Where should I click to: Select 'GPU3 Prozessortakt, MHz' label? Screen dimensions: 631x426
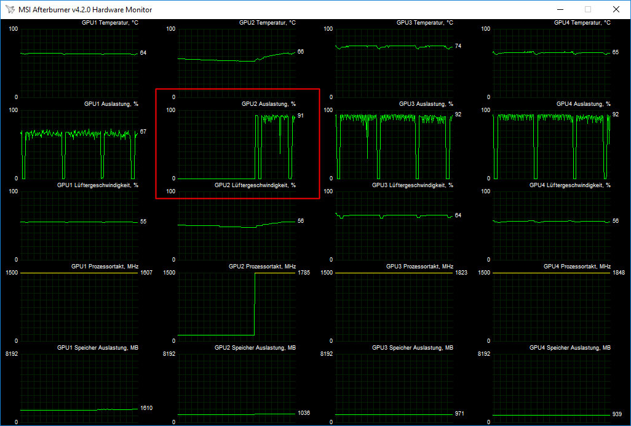coord(419,267)
